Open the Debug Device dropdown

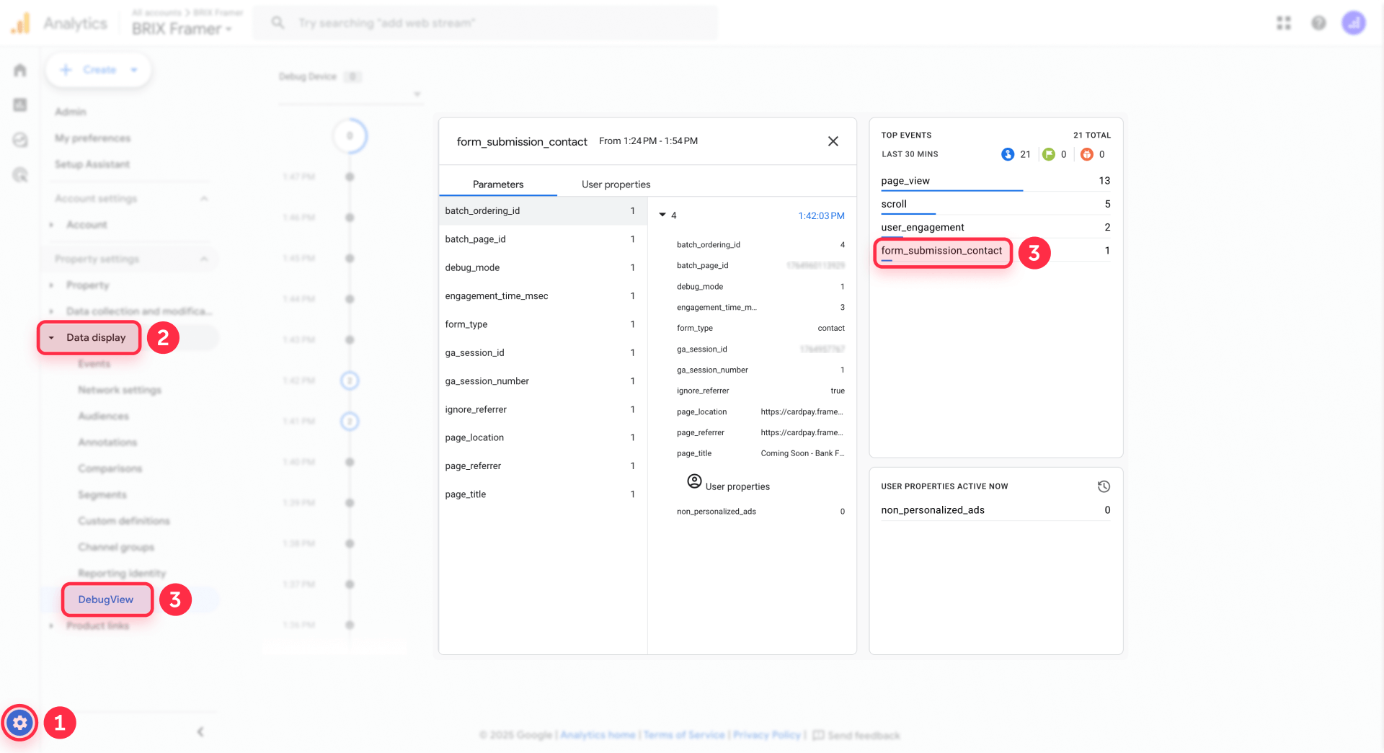(351, 94)
